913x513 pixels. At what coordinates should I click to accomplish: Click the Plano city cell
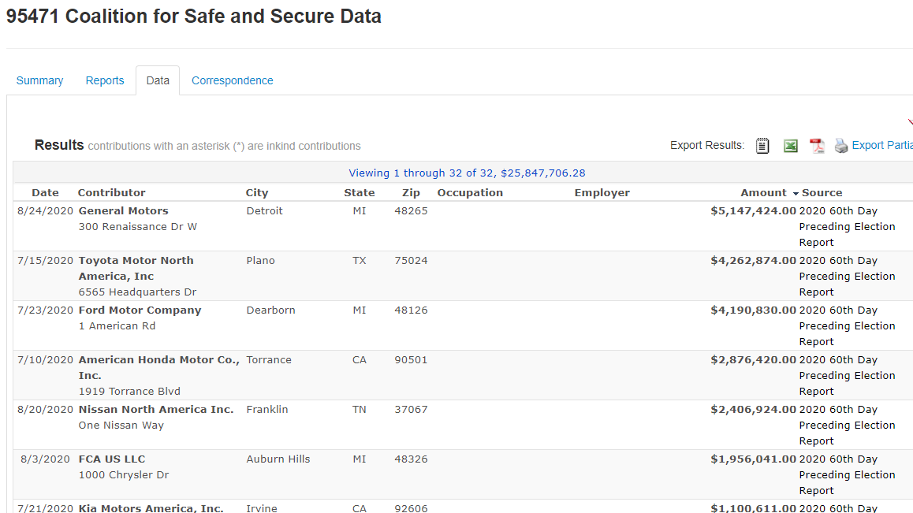(x=260, y=260)
